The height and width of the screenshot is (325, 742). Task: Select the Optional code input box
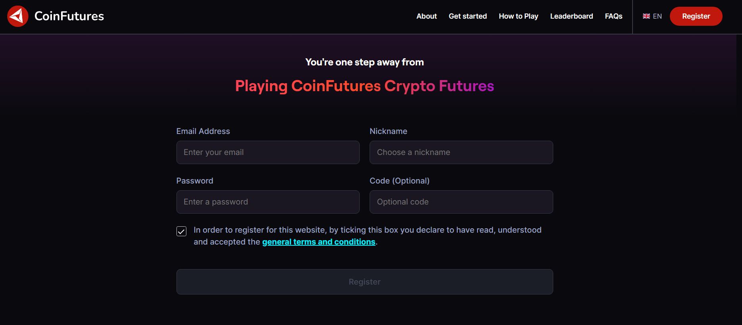[x=461, y=202]
